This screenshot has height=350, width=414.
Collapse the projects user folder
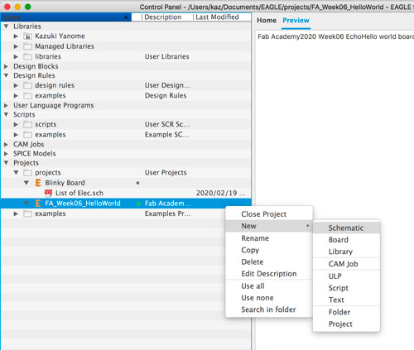[17, 173]
